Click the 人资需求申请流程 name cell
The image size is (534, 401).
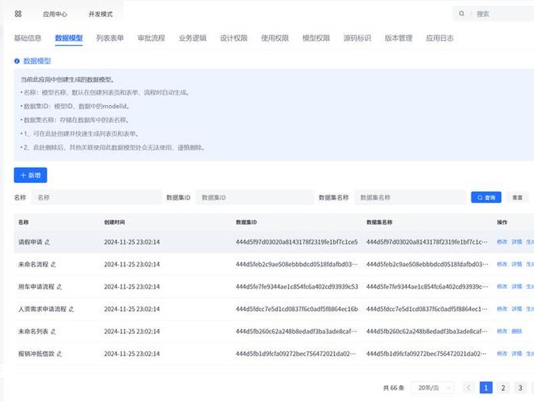[42, 309]
